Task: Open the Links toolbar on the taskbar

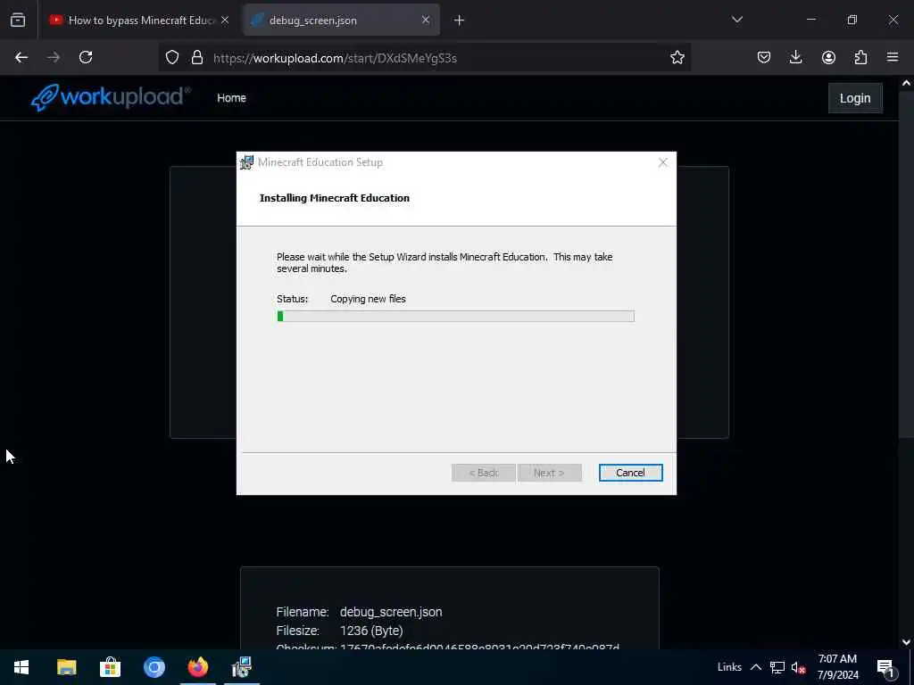Action: pyautogui.click(x=729, y=667)
